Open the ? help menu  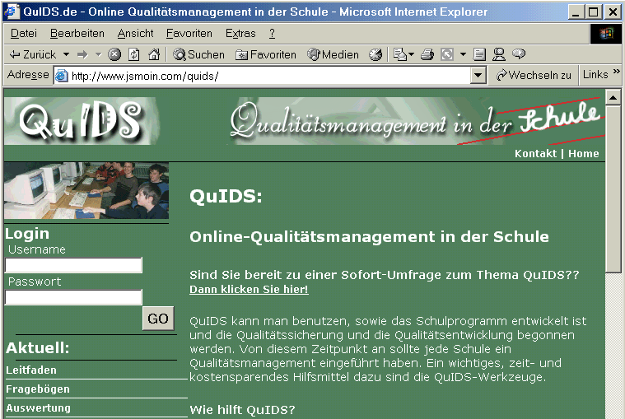pos(272,34)
